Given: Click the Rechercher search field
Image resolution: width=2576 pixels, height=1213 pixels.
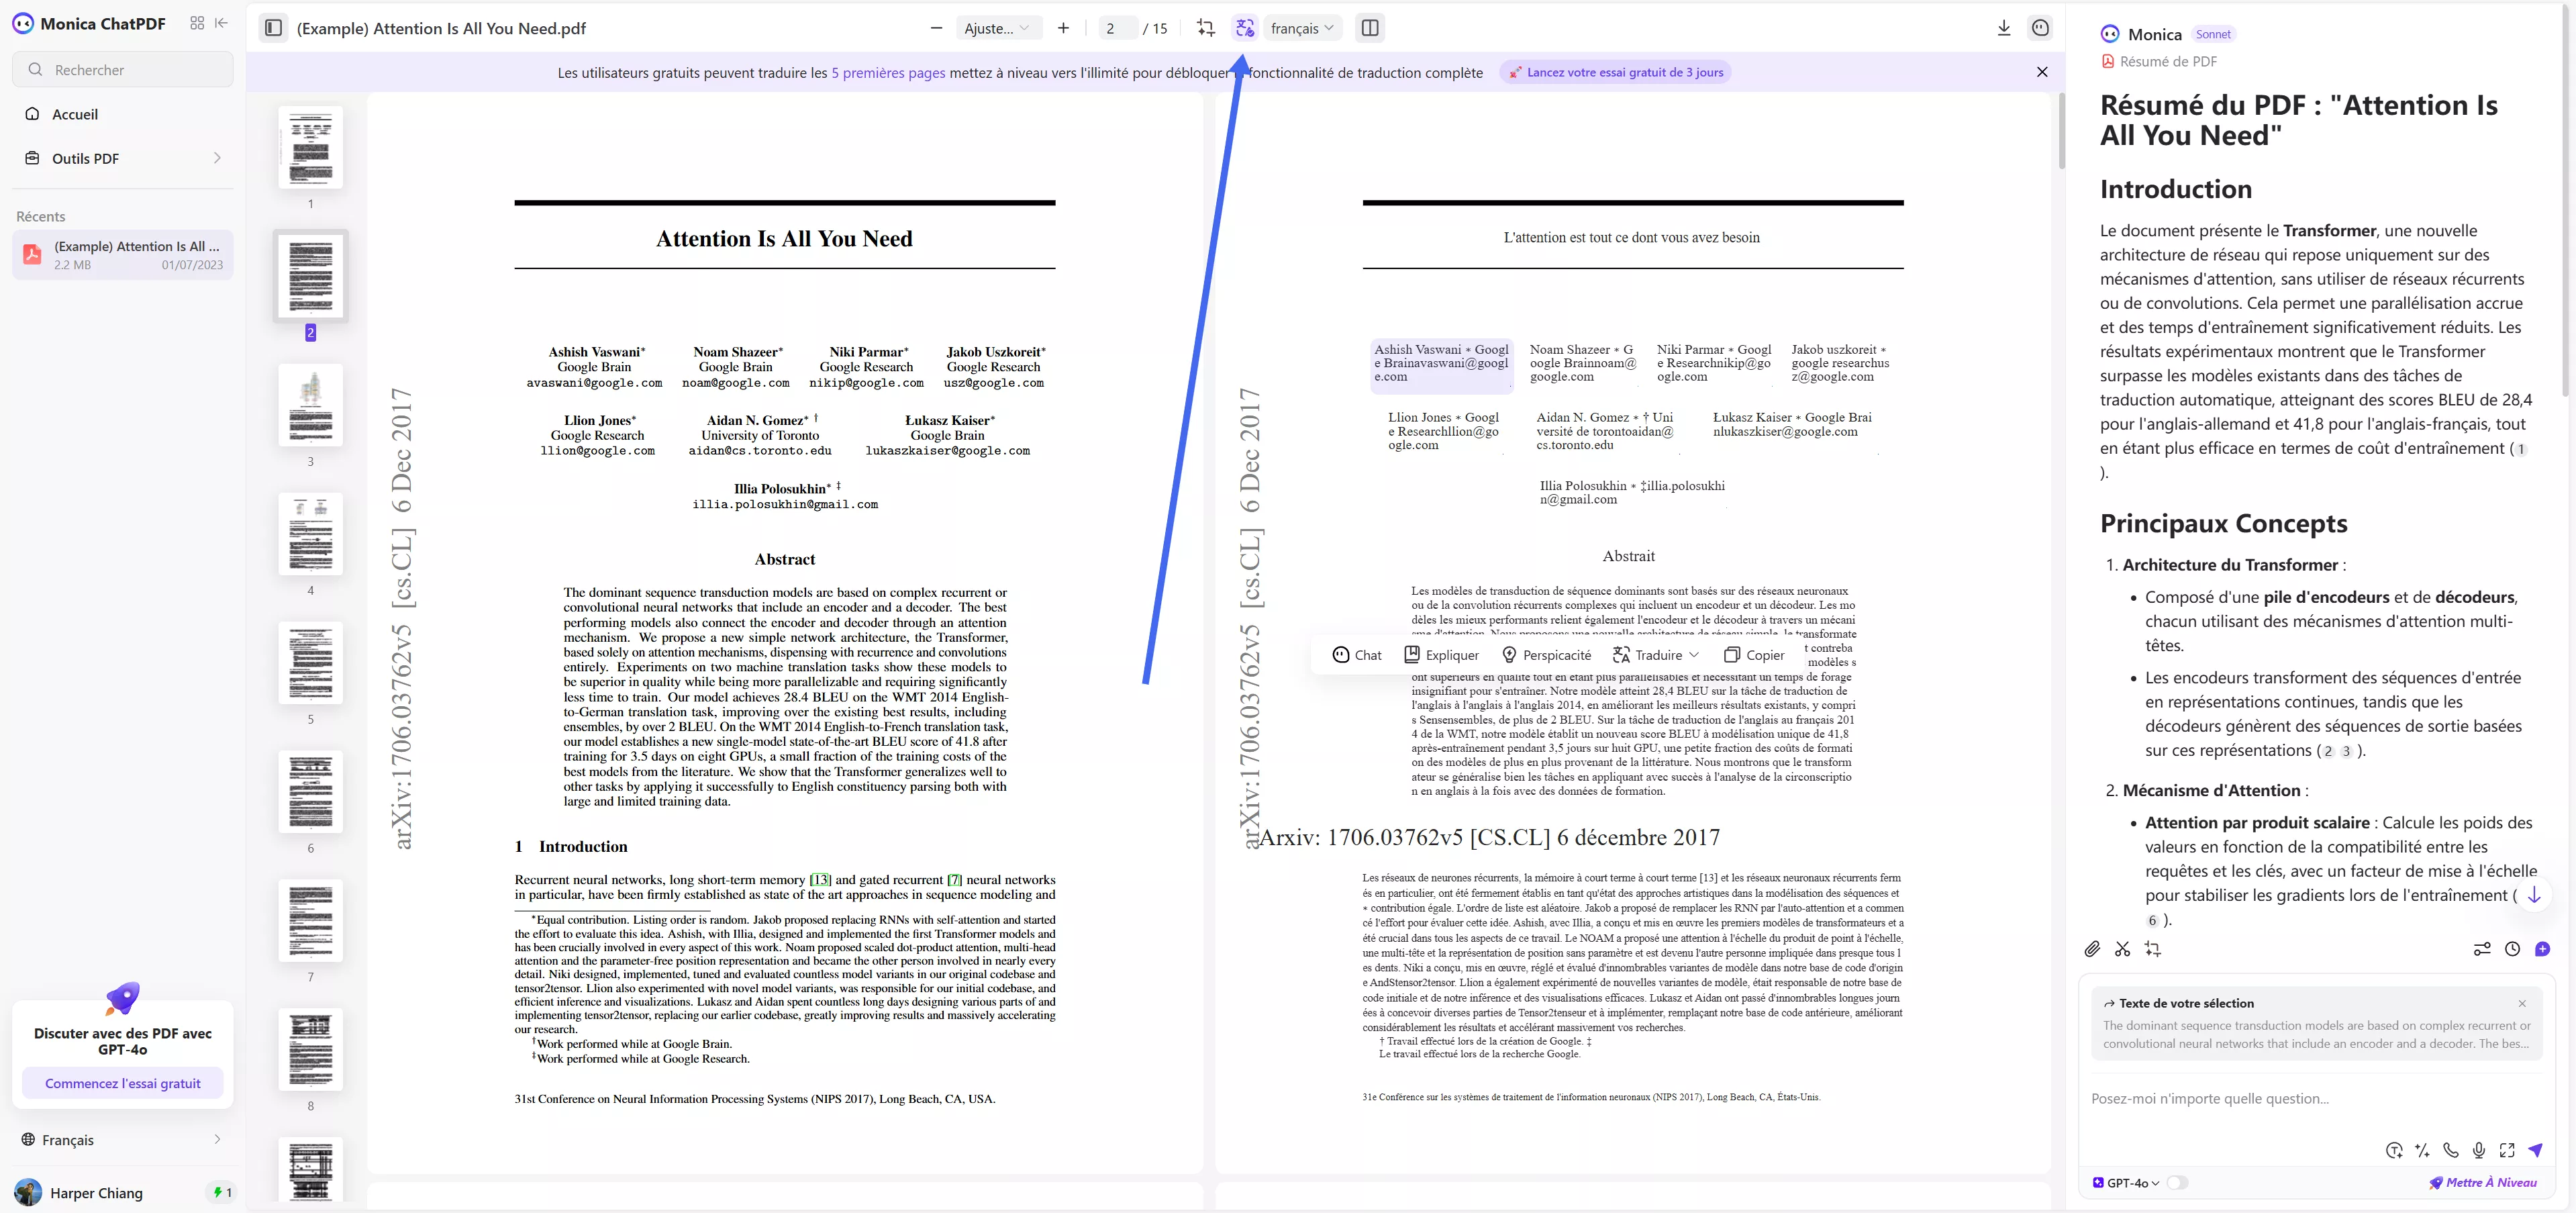Looking at the screenshot, I should click(x=123, y=69).
